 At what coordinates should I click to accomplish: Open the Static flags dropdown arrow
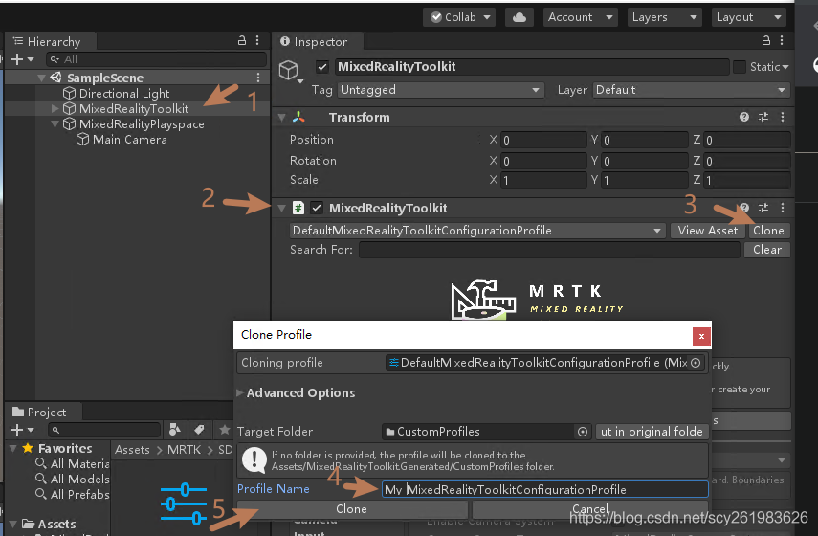point(785,67)
